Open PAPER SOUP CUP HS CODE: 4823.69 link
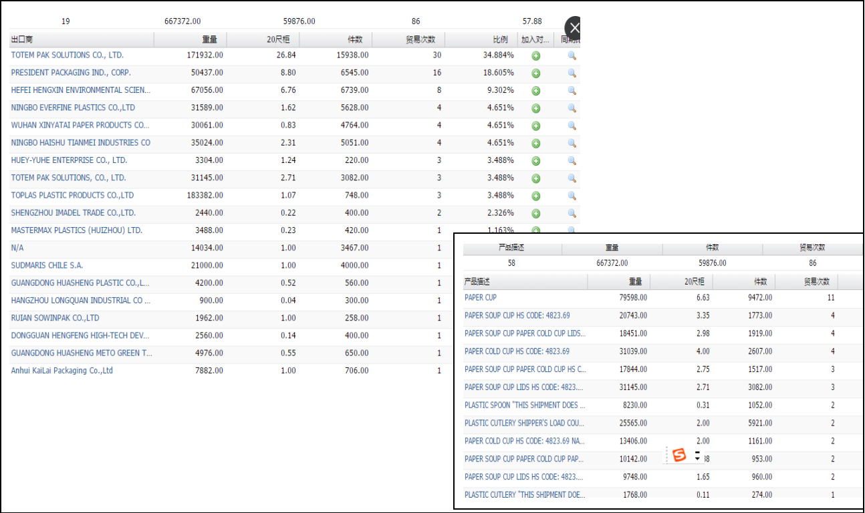 [x=517, y=316]
